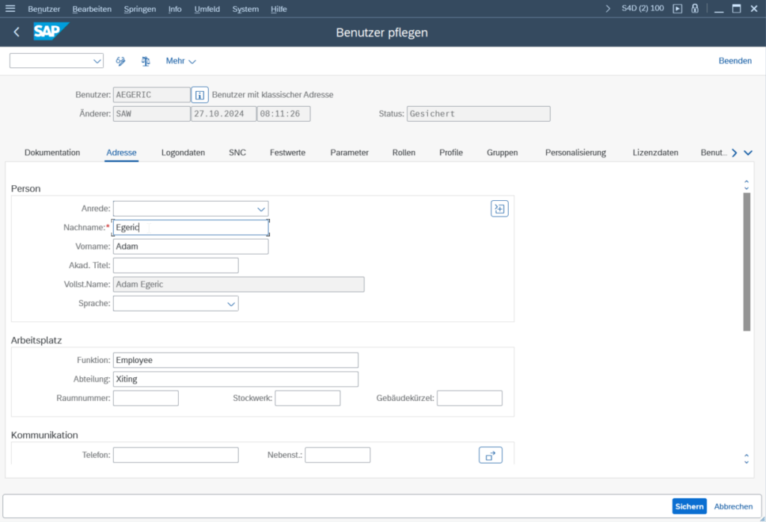Open the Benutzer menu
The width and height of the screenshot is (766, 522).
[44, 9]
